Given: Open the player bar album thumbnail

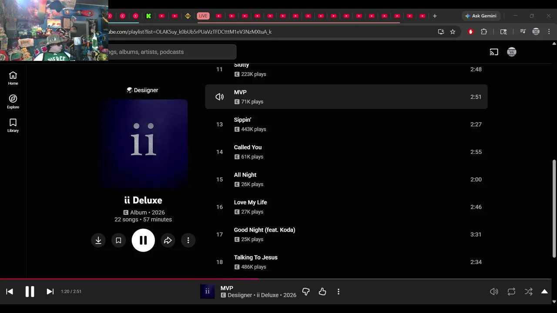Looking at the screenshot, I should click(x=207, y=292).
